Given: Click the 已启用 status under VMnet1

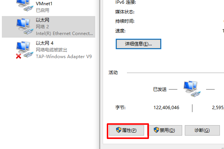Looking at the screenshot, I should [43, 10].
